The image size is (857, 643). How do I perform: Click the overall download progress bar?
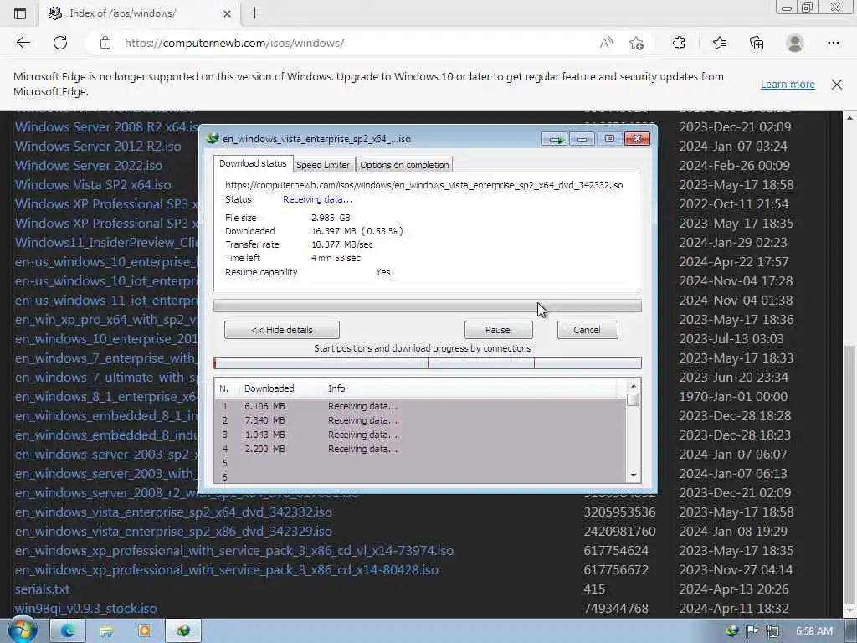428,306
